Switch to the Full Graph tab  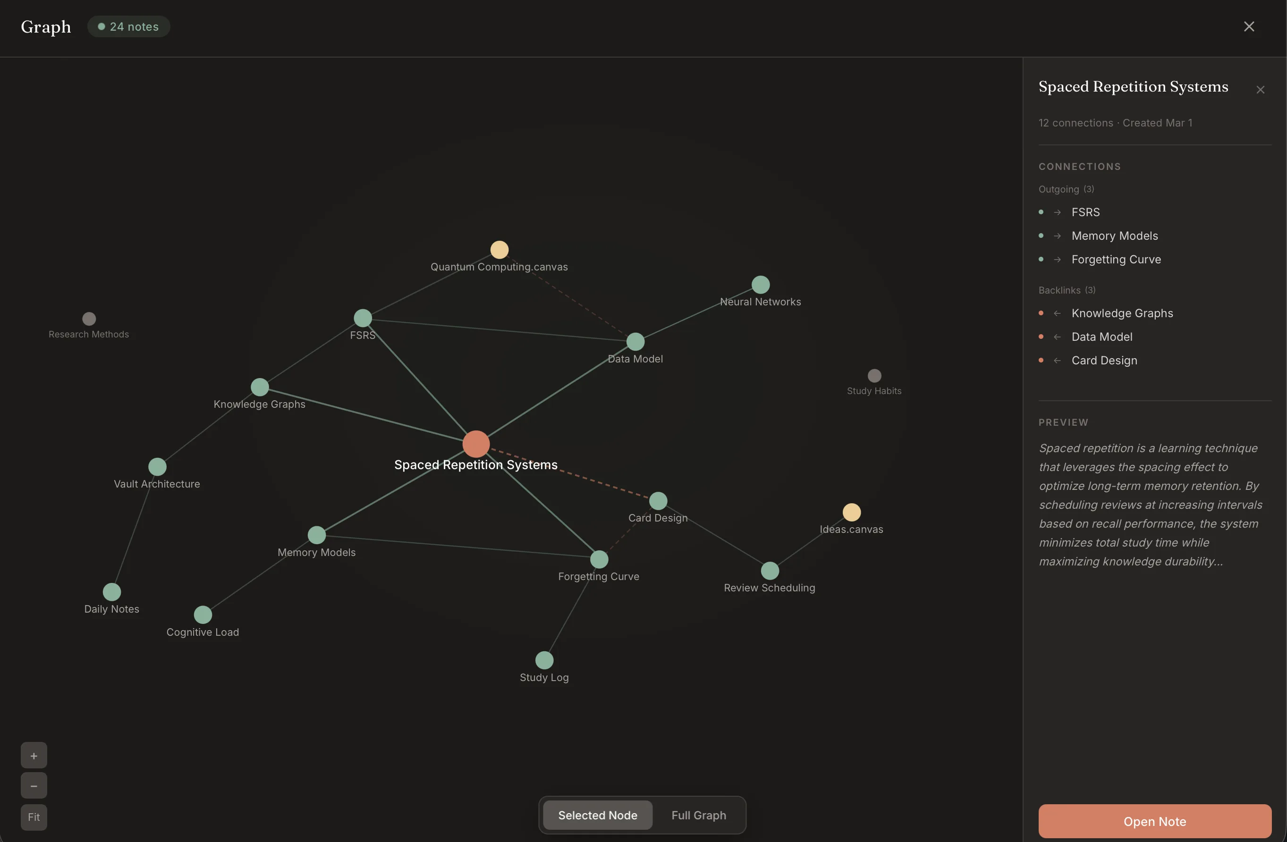(698, 815)
